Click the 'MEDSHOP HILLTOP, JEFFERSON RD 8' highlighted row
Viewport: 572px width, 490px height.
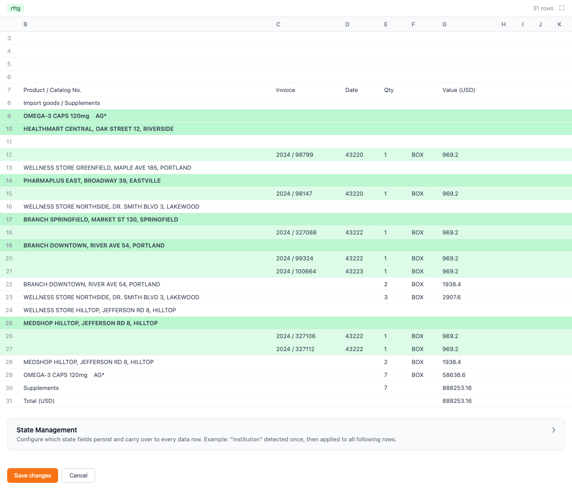click(91, 323)
